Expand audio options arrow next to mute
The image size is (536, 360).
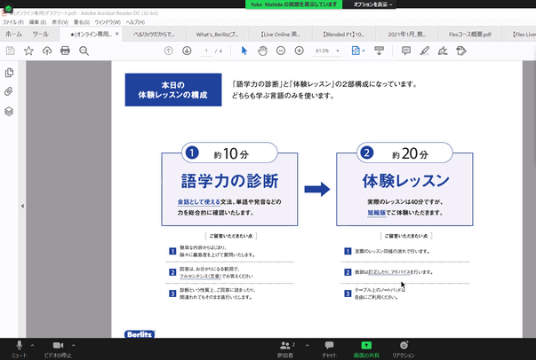coord(33,345)
